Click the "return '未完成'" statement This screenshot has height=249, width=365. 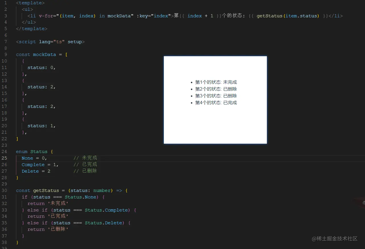[x=48, y=204]
